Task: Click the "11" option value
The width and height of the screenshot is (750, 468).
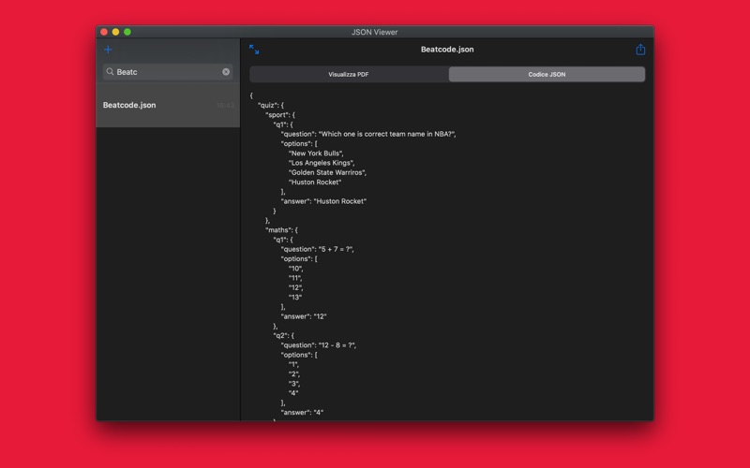Action: [295, 278]
